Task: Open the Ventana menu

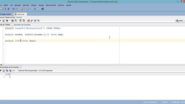Action: [61, 5]
